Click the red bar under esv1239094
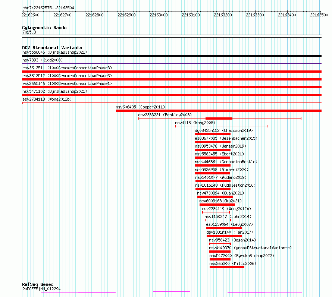Screen dimensions: 332x297 click(224, 228)
